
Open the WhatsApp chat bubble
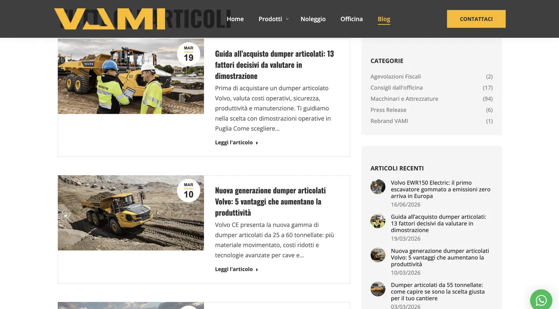point(541,300)
